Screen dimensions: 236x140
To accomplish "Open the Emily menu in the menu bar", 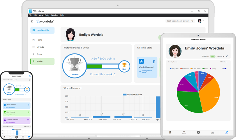I will (x=47, y=15).
